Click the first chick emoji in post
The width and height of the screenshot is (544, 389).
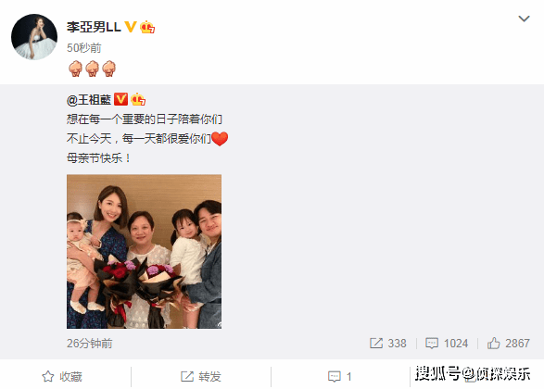[x=75, y=69]
